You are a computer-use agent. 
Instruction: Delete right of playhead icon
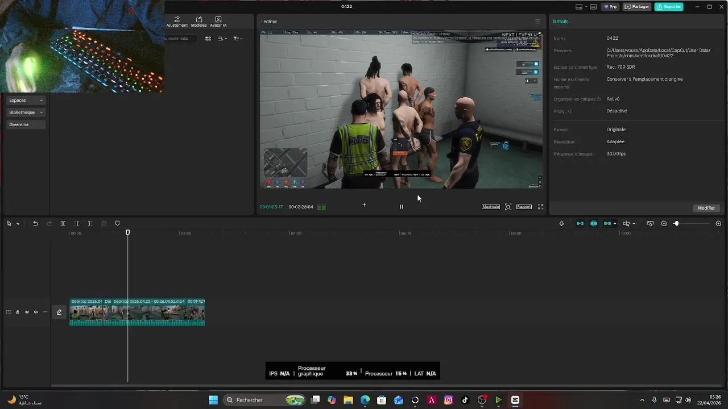point(90,224)
